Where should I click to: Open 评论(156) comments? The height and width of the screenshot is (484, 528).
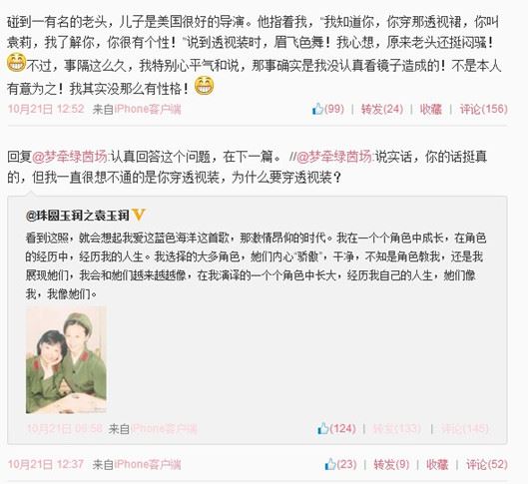(x=483, y=109)
